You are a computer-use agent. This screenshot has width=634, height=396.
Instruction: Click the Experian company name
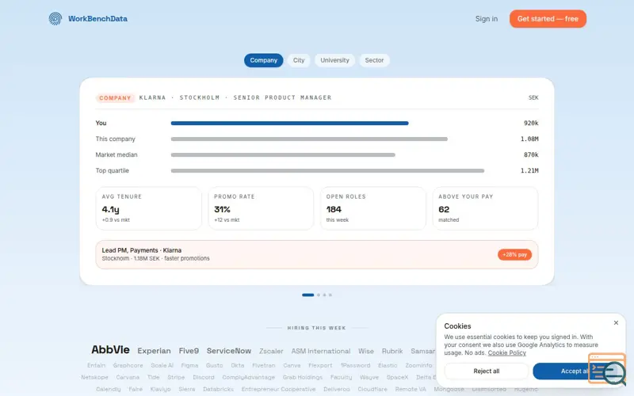[x=154, y=351]
